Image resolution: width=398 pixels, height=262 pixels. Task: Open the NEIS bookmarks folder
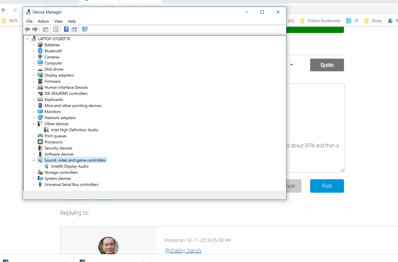(x=9, y=21)
